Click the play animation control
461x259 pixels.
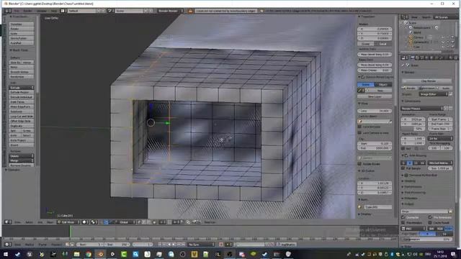coord(174,245)
